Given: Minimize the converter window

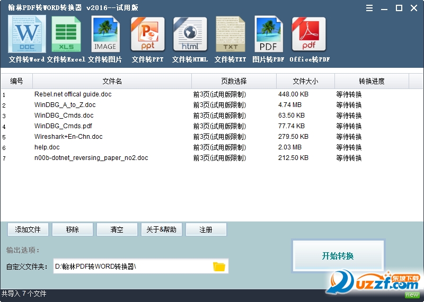Looking at the screenshot, I should 384,8.
